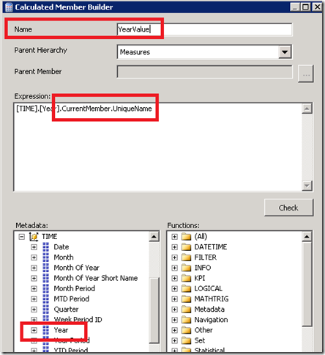Select the DATETIME functions folder icon
The width and height of the screenshot is (325, 355).
coord(187,247)
